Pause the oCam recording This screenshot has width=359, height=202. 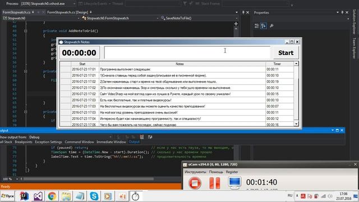(214, 183)
